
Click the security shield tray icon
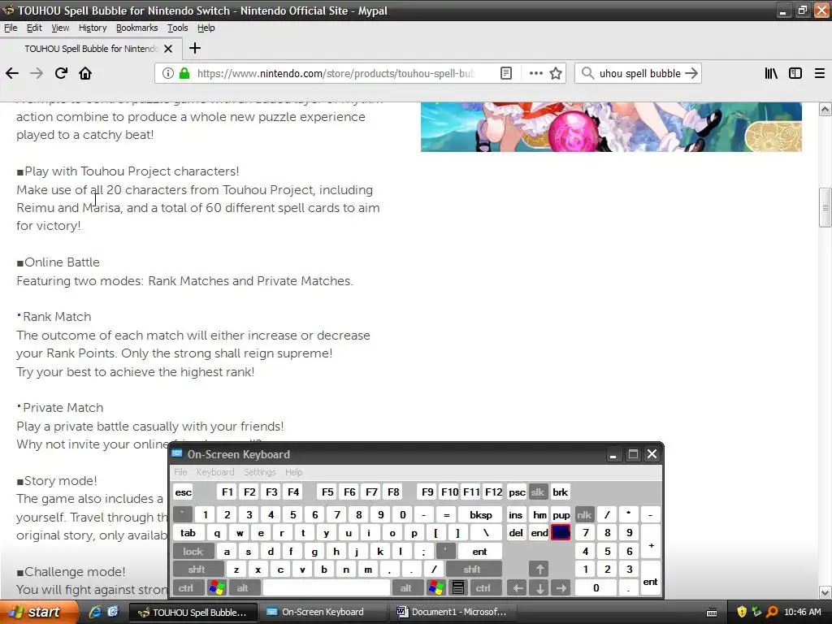tap(742, 612)
